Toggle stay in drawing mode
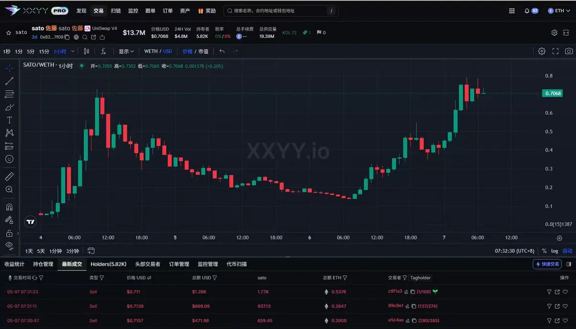This screenshot has width=576, height=329. pos(9,220)
